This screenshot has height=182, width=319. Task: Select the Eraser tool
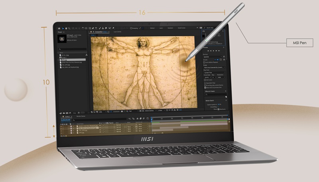click(x=106, y=28)
